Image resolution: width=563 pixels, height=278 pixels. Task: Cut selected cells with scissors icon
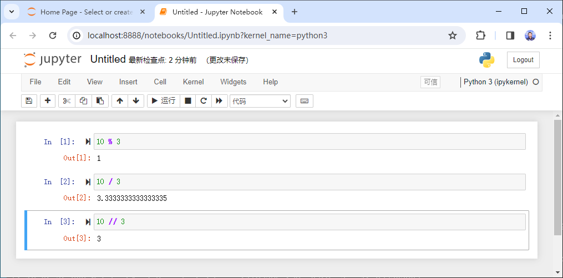[67, 100]
